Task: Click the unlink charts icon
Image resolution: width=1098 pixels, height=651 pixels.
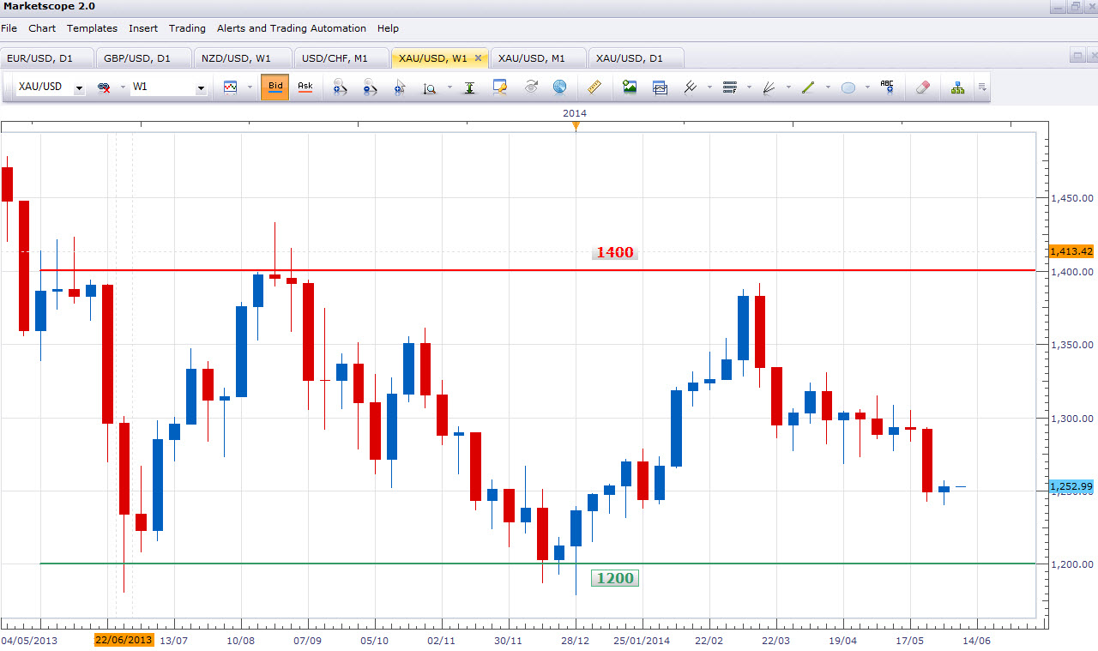Action: [105, 87]
